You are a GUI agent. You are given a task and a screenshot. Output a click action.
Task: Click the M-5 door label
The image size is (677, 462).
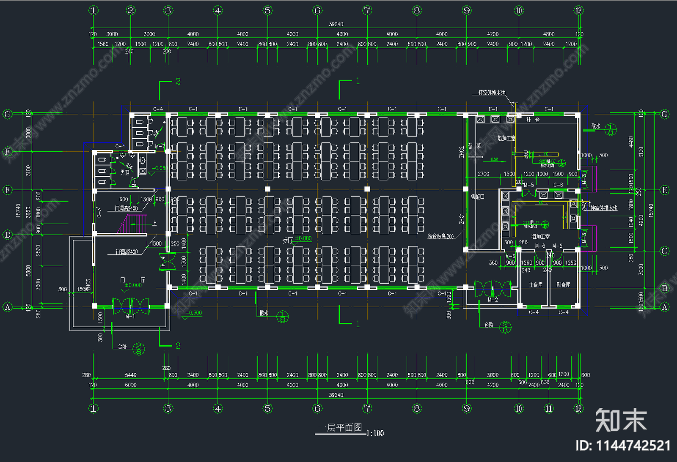pos(529,185)
